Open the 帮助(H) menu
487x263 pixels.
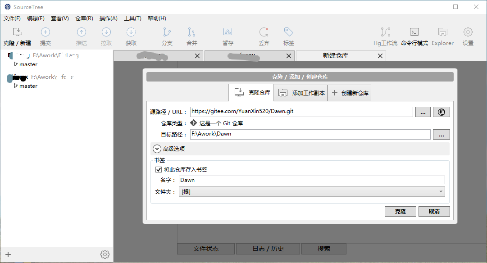point(157,18)
